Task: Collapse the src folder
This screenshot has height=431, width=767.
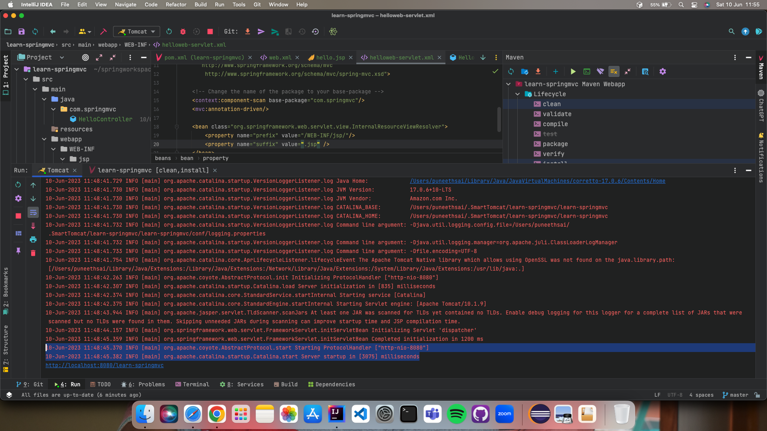Action: pos(26,79)
